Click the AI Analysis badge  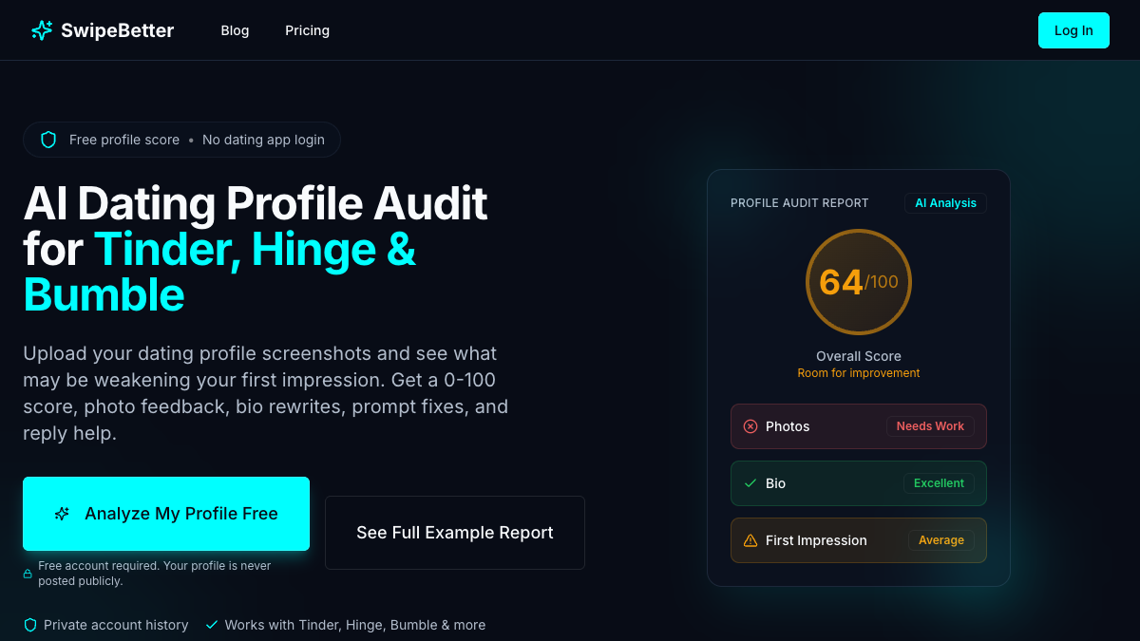[x=945, y=203]
